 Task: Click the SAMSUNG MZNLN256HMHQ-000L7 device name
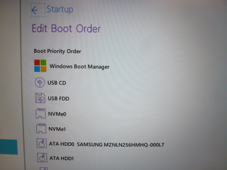pyautogui.click(x=120, y=144)
